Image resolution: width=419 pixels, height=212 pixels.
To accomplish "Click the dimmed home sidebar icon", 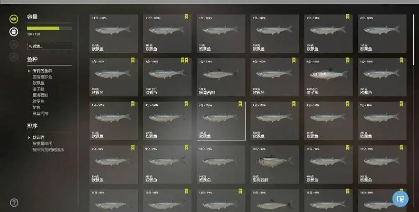I will [14, 57].
